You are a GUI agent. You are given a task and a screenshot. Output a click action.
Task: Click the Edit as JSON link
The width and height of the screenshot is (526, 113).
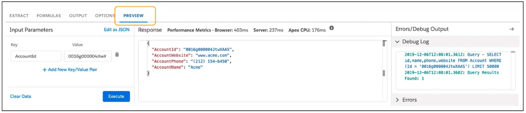(x=117, y=30)
